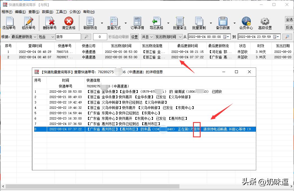Click the 删除单号 delete icon
The width and height of the screenshot is (294, 191).
point(50,23)
